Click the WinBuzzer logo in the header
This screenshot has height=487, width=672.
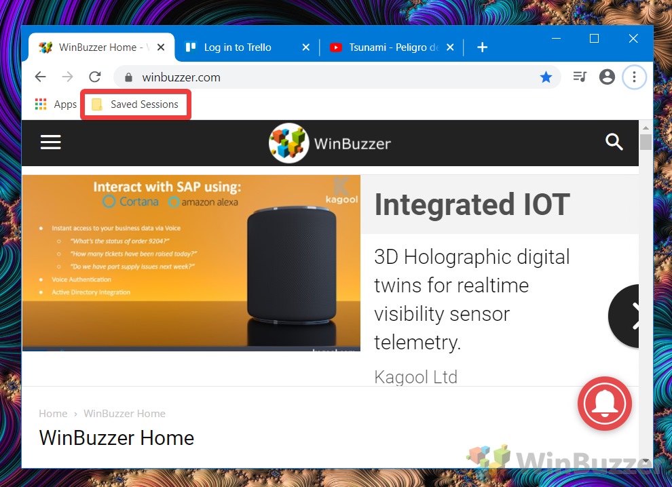coord(330,143)
